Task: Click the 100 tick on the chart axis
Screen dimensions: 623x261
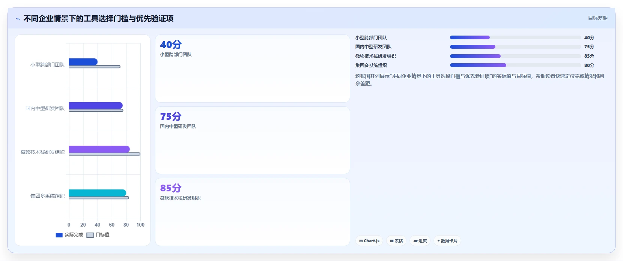Action: pos(140,225)
